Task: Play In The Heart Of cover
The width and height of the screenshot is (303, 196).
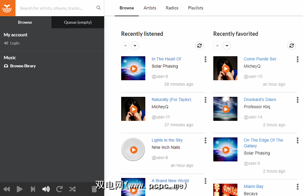Action: pos(134,69)
